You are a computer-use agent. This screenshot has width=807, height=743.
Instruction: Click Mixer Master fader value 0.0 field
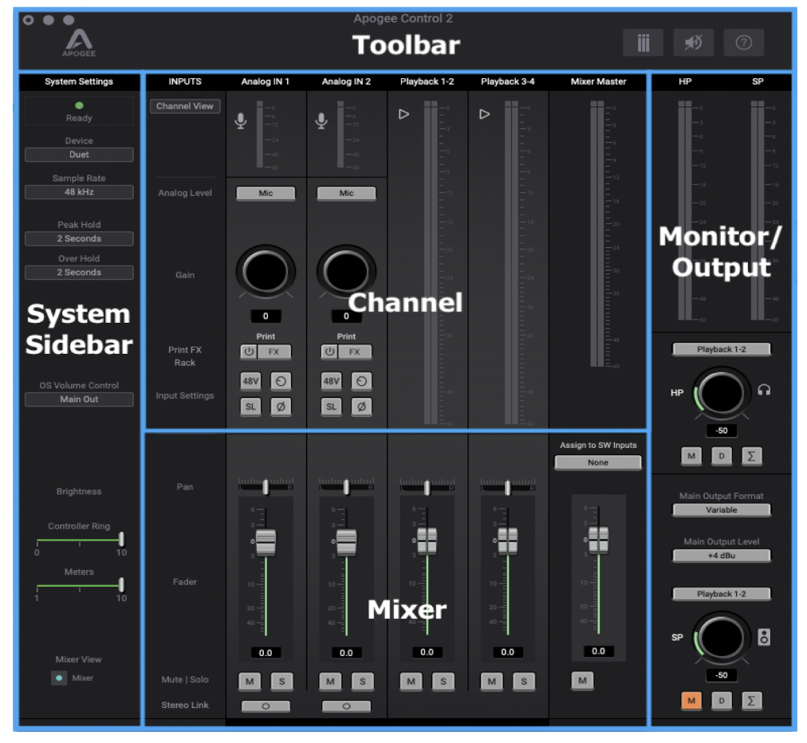tap(598, 651)
